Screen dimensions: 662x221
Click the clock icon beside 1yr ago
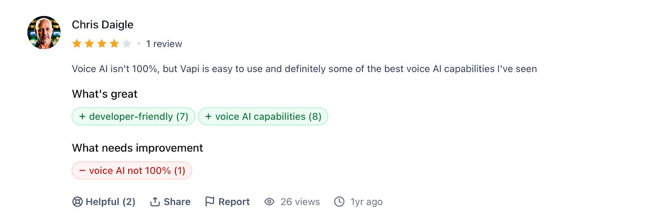[339, 202]
